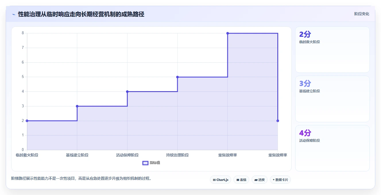Viewport: 381px width, 195px height.
Task: Click the y-axis value 5
Action: pos(23,77)
